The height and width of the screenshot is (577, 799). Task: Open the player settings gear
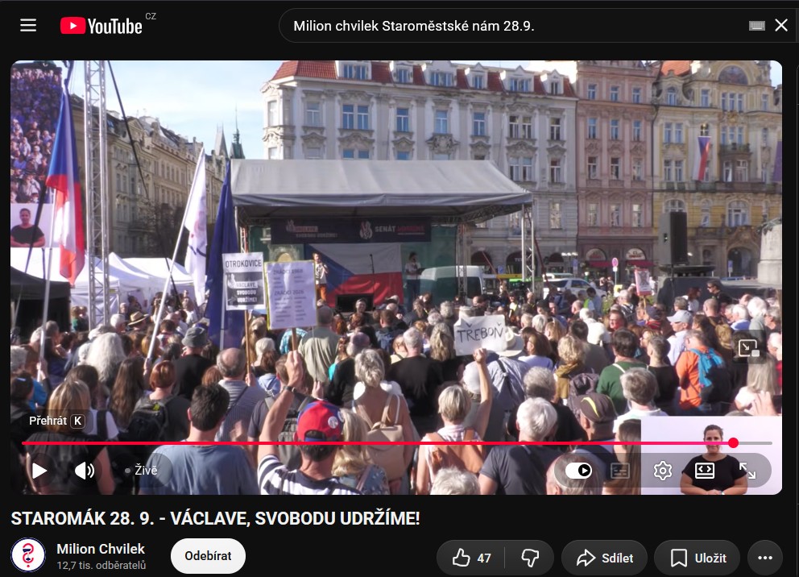coord(662,471)
